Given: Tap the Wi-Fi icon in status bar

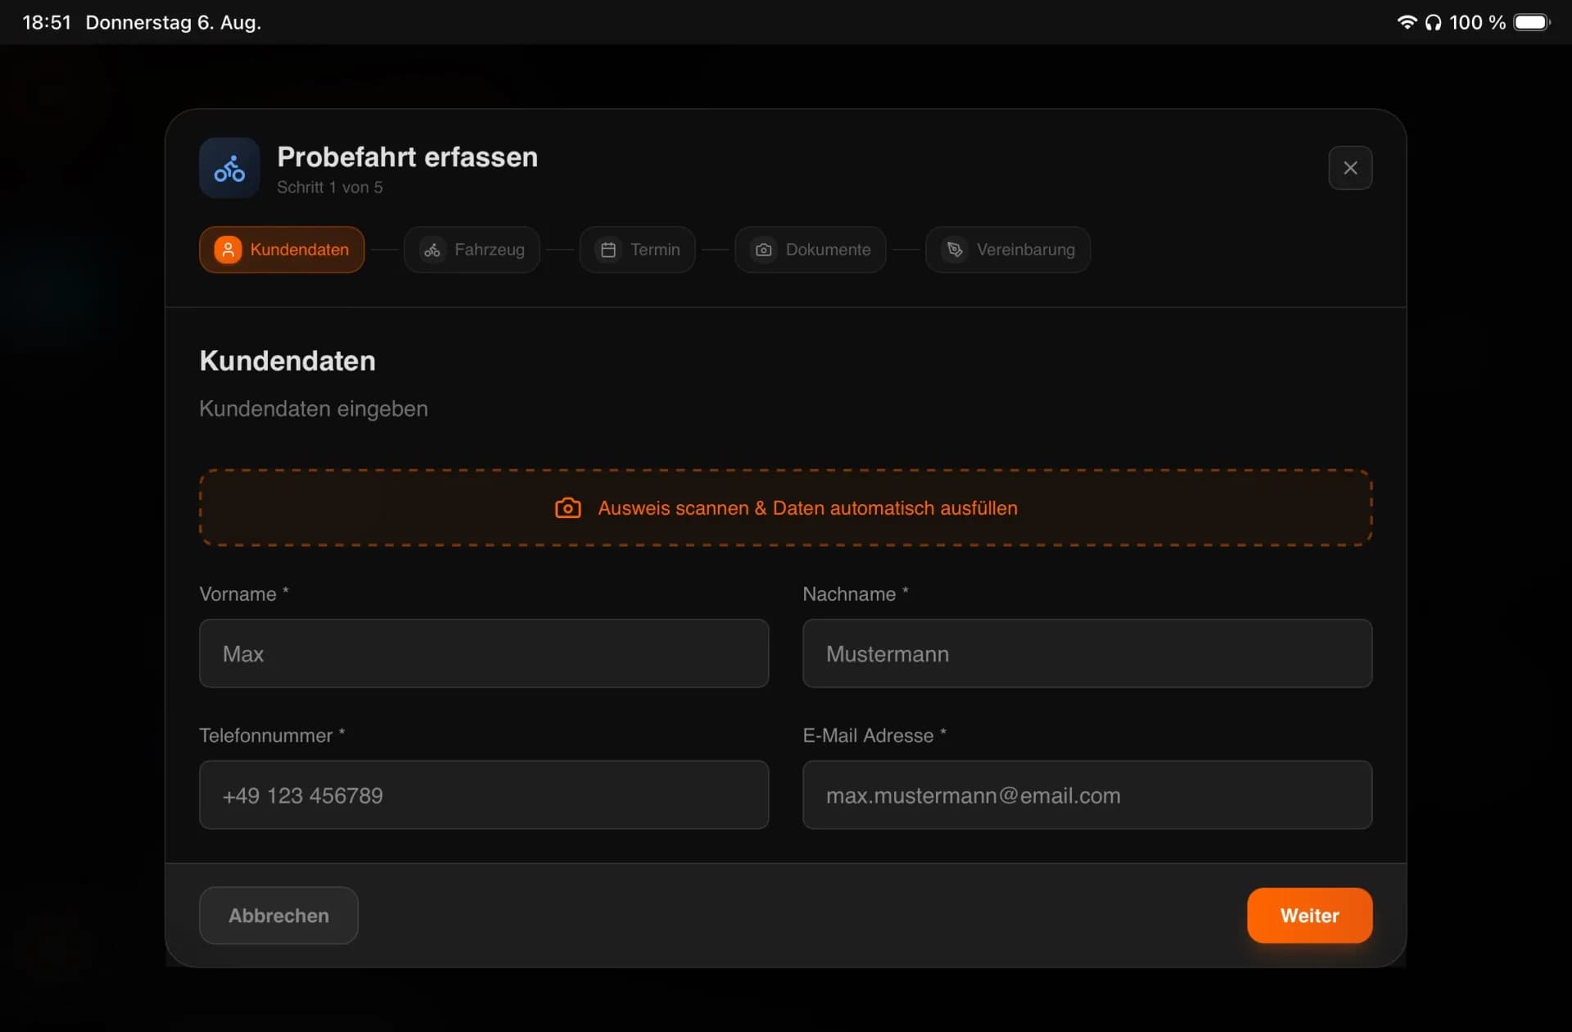Looking at the screenshot, I should tap(1407, 22).
